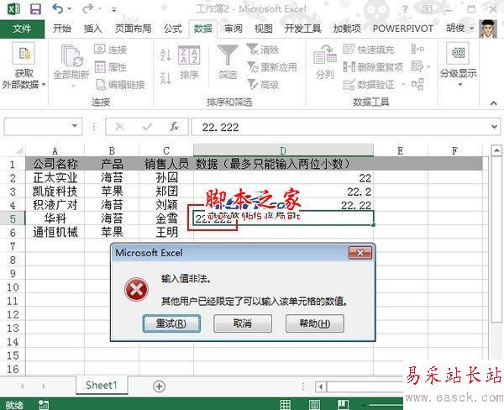Click the Consolidate icon

click(x=417, y=50)
